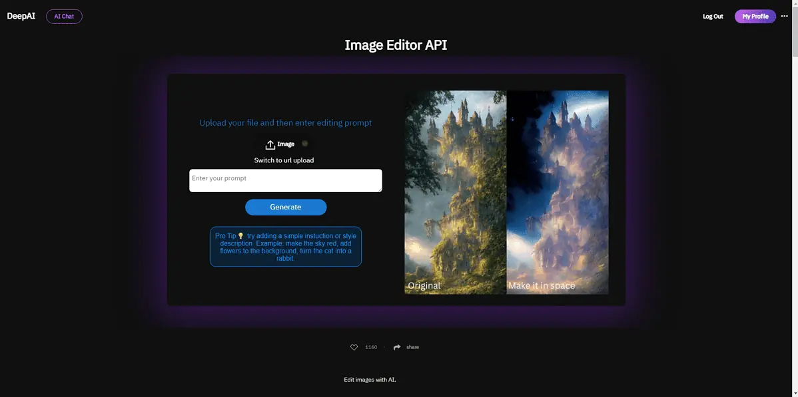This screenshot has height=397, width=798.
Task: Like the tool with heart icon
Action: 354,347
